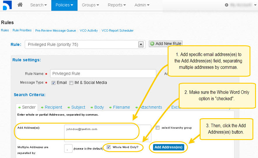Click the green arrow beside Recipient tab
The height and width of the screenshot is (158, 258).
coord(42,107)
